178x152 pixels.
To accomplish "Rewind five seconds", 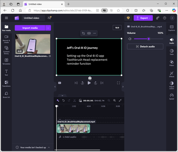I will pyautogui.click(x=83, y=83).
